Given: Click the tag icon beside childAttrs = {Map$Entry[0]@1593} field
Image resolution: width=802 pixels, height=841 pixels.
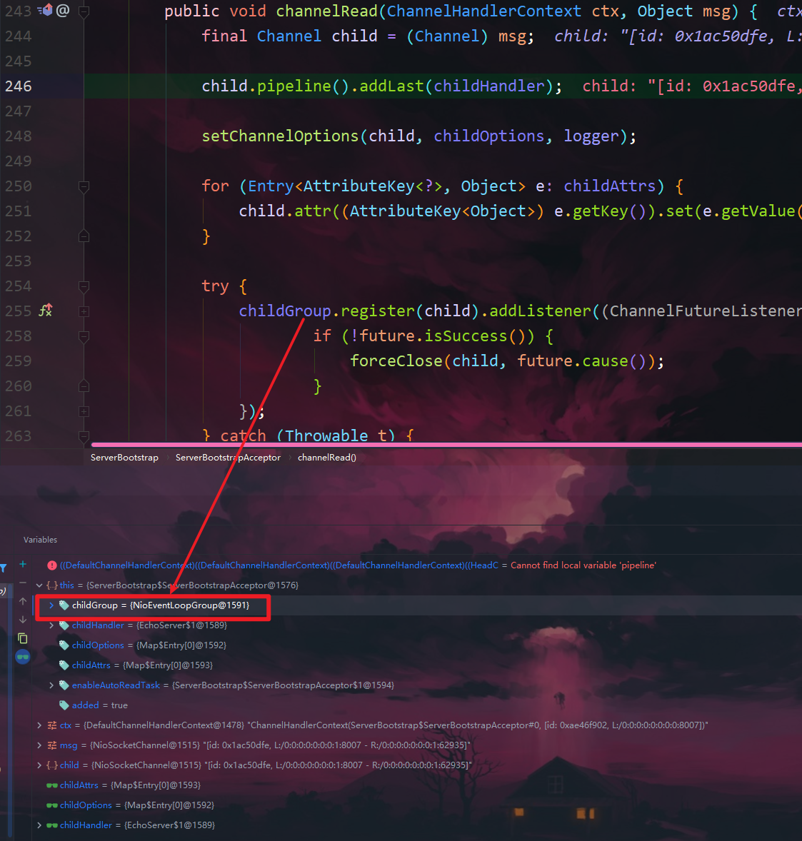Looking at the screenshot, I should tap(64, 665).
